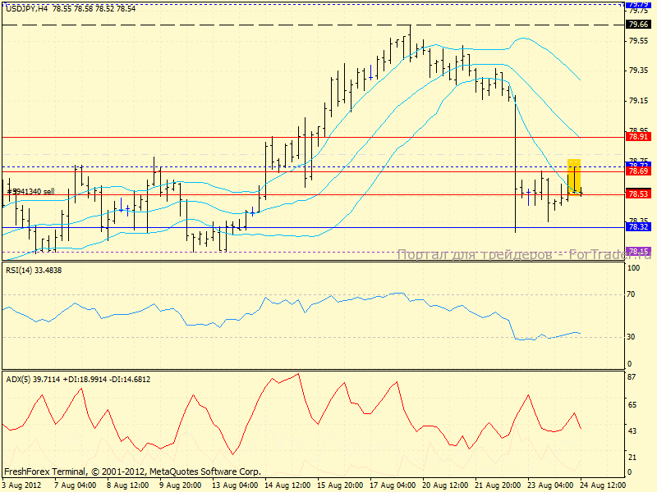Click the RSI(14) indicator label
The width and height of the screenshot is (657, 492).
pos(33,270)
